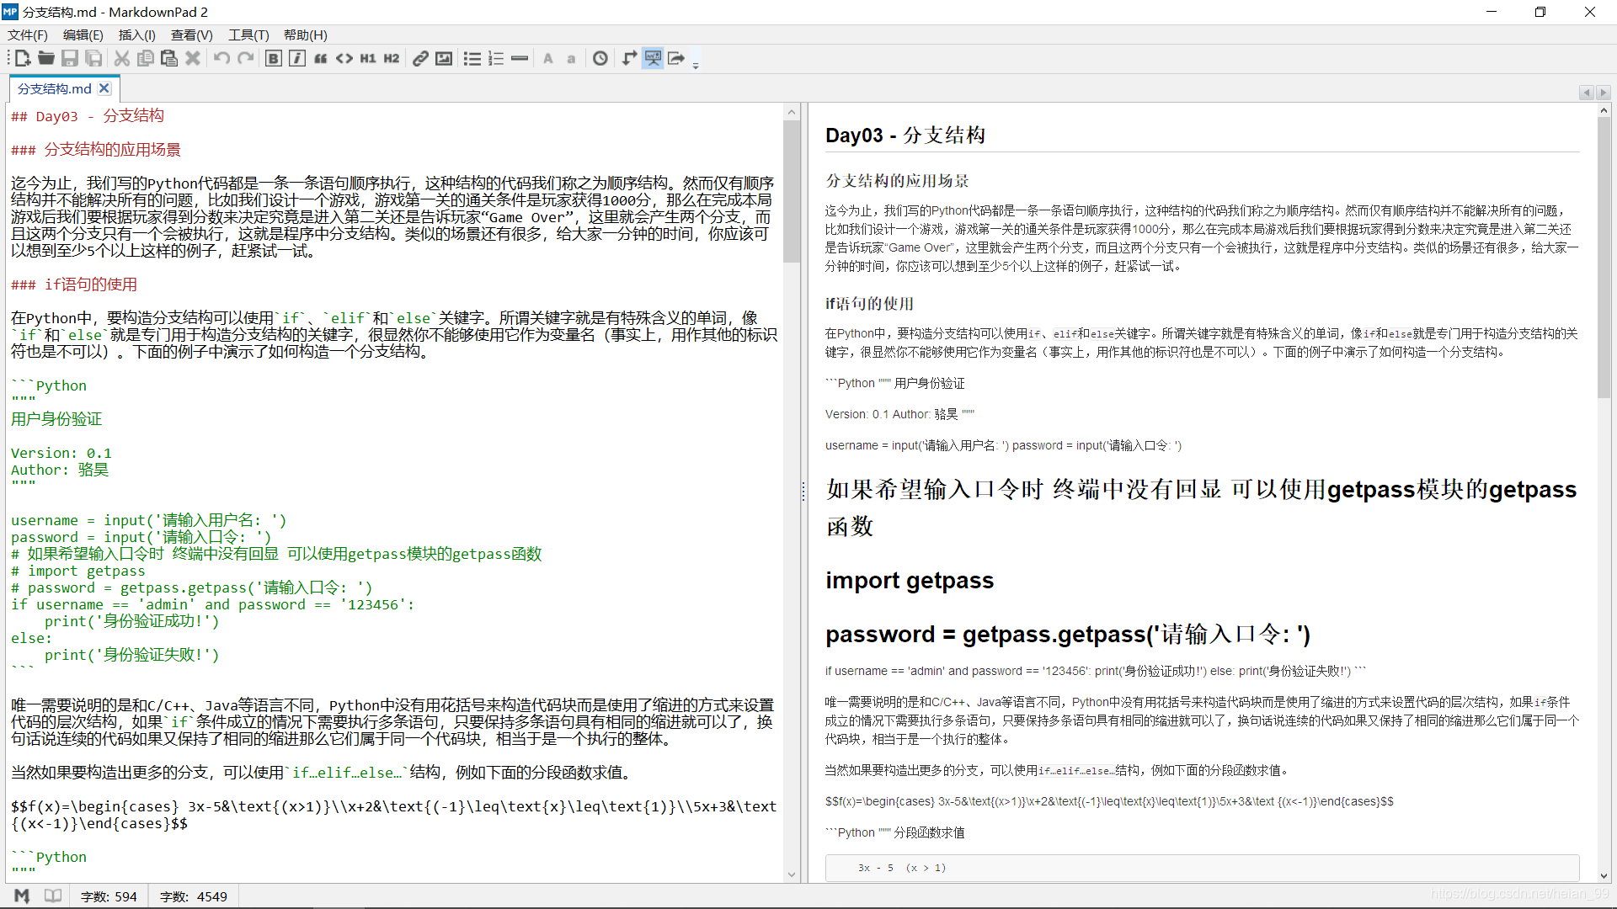This screenshot has width=1617, height=909.
Task: Open an existing file with the folder icon
Action: coord(46,58)
